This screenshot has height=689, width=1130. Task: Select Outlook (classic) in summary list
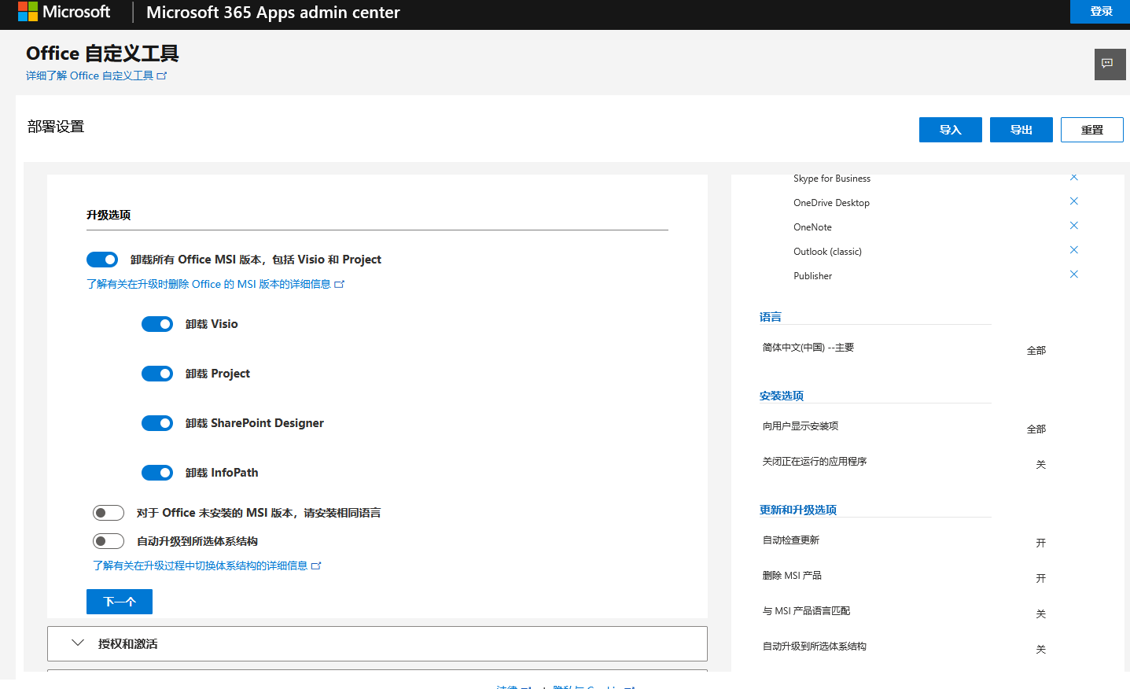[827, 252]
